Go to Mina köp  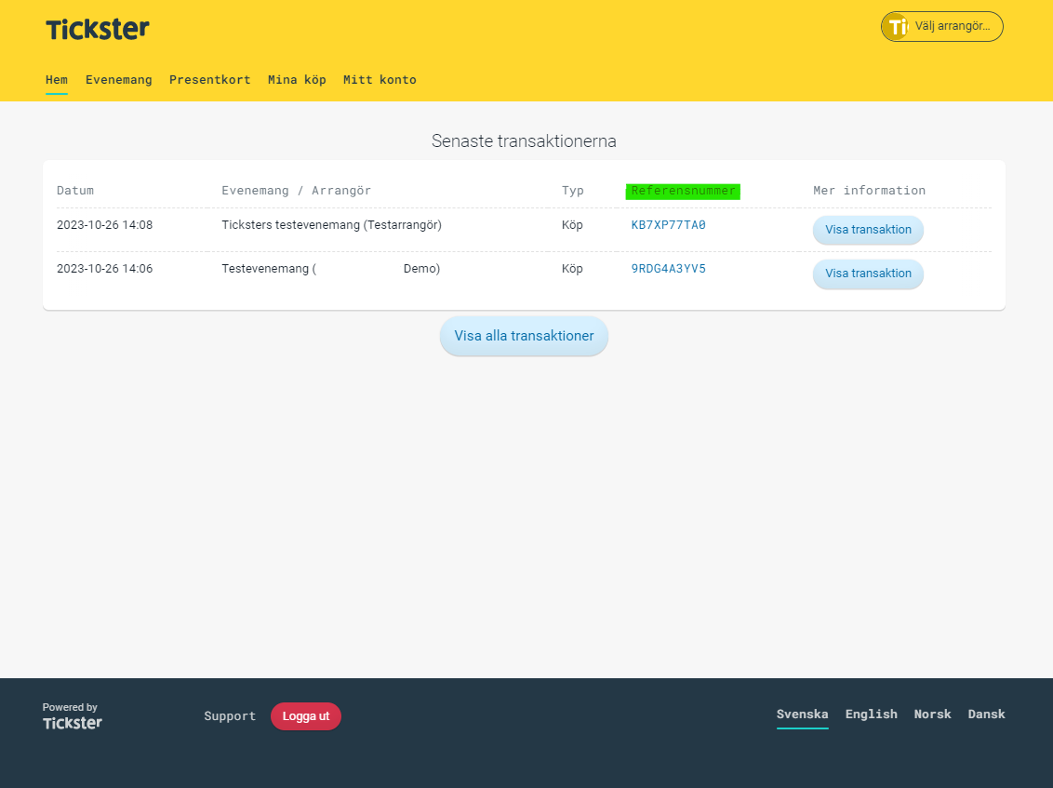click(x=297, y=80)
